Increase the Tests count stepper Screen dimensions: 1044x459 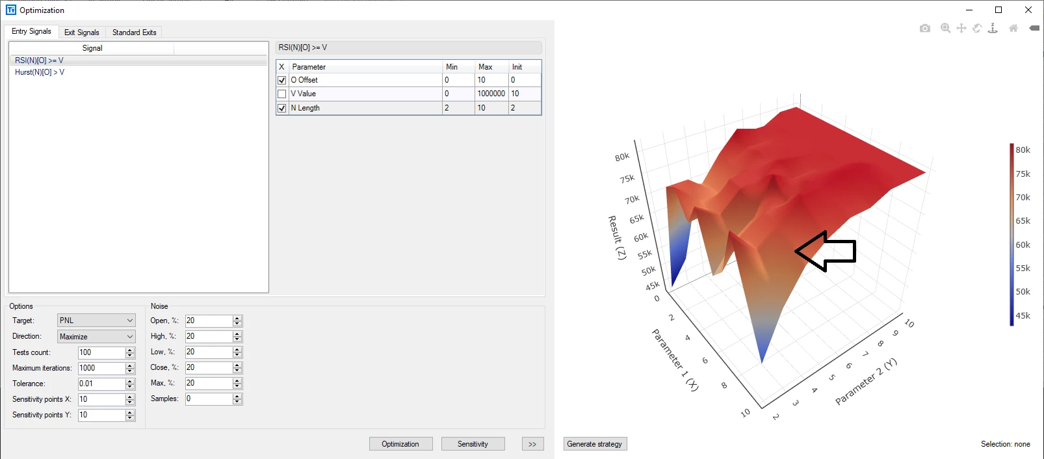pos(130,350)
